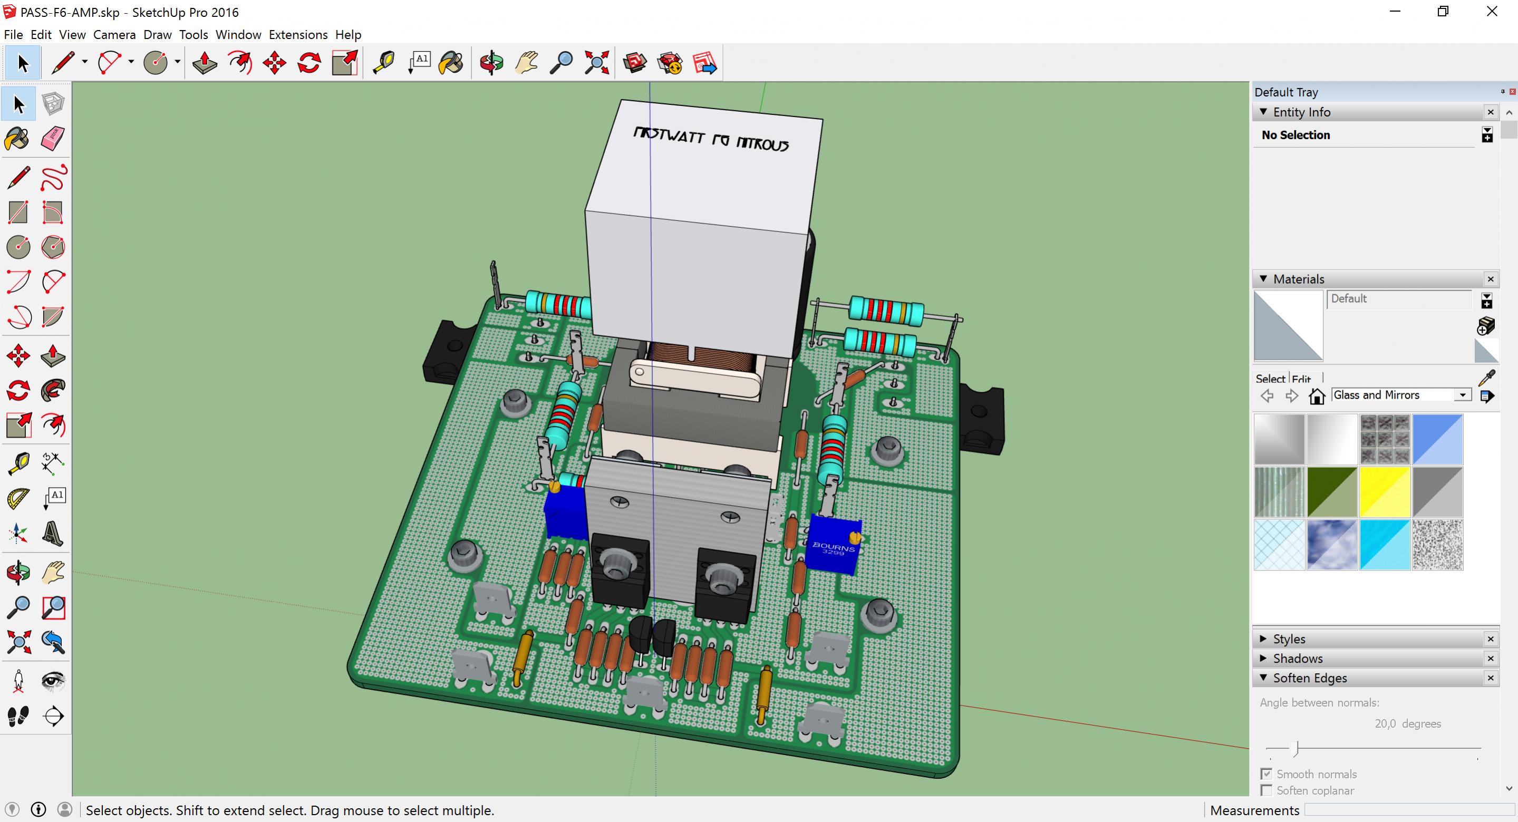This screenshot has width=1518, height=822.
Task: Choose the blue sky reflection material swatch
Action: click(1332, 545)
